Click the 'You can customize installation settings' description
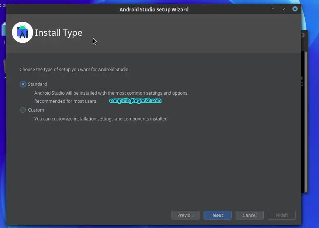319x228 pixels. click(101, 119)
